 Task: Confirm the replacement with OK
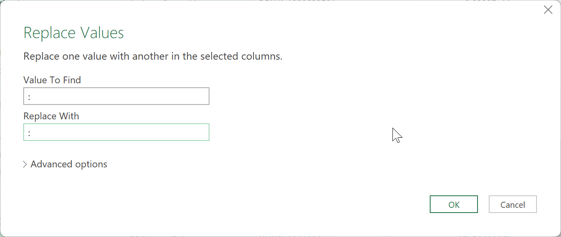click(453, 205)
